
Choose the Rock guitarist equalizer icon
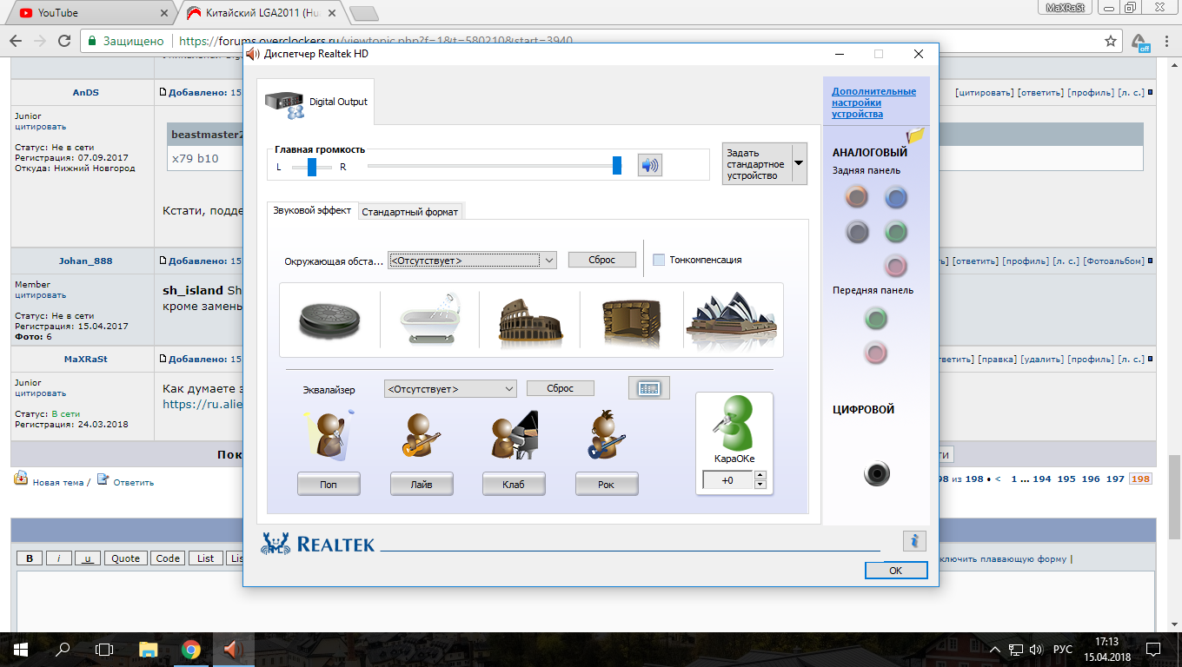click(607, 436)
